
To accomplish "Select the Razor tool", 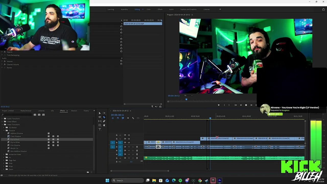I will point(104,117).
